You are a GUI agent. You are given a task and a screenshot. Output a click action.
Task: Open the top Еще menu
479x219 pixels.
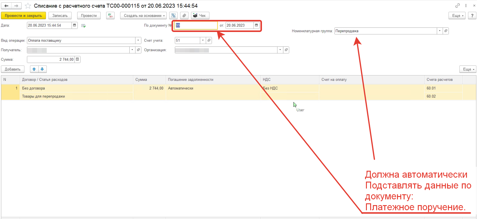[x=457, y=15]
